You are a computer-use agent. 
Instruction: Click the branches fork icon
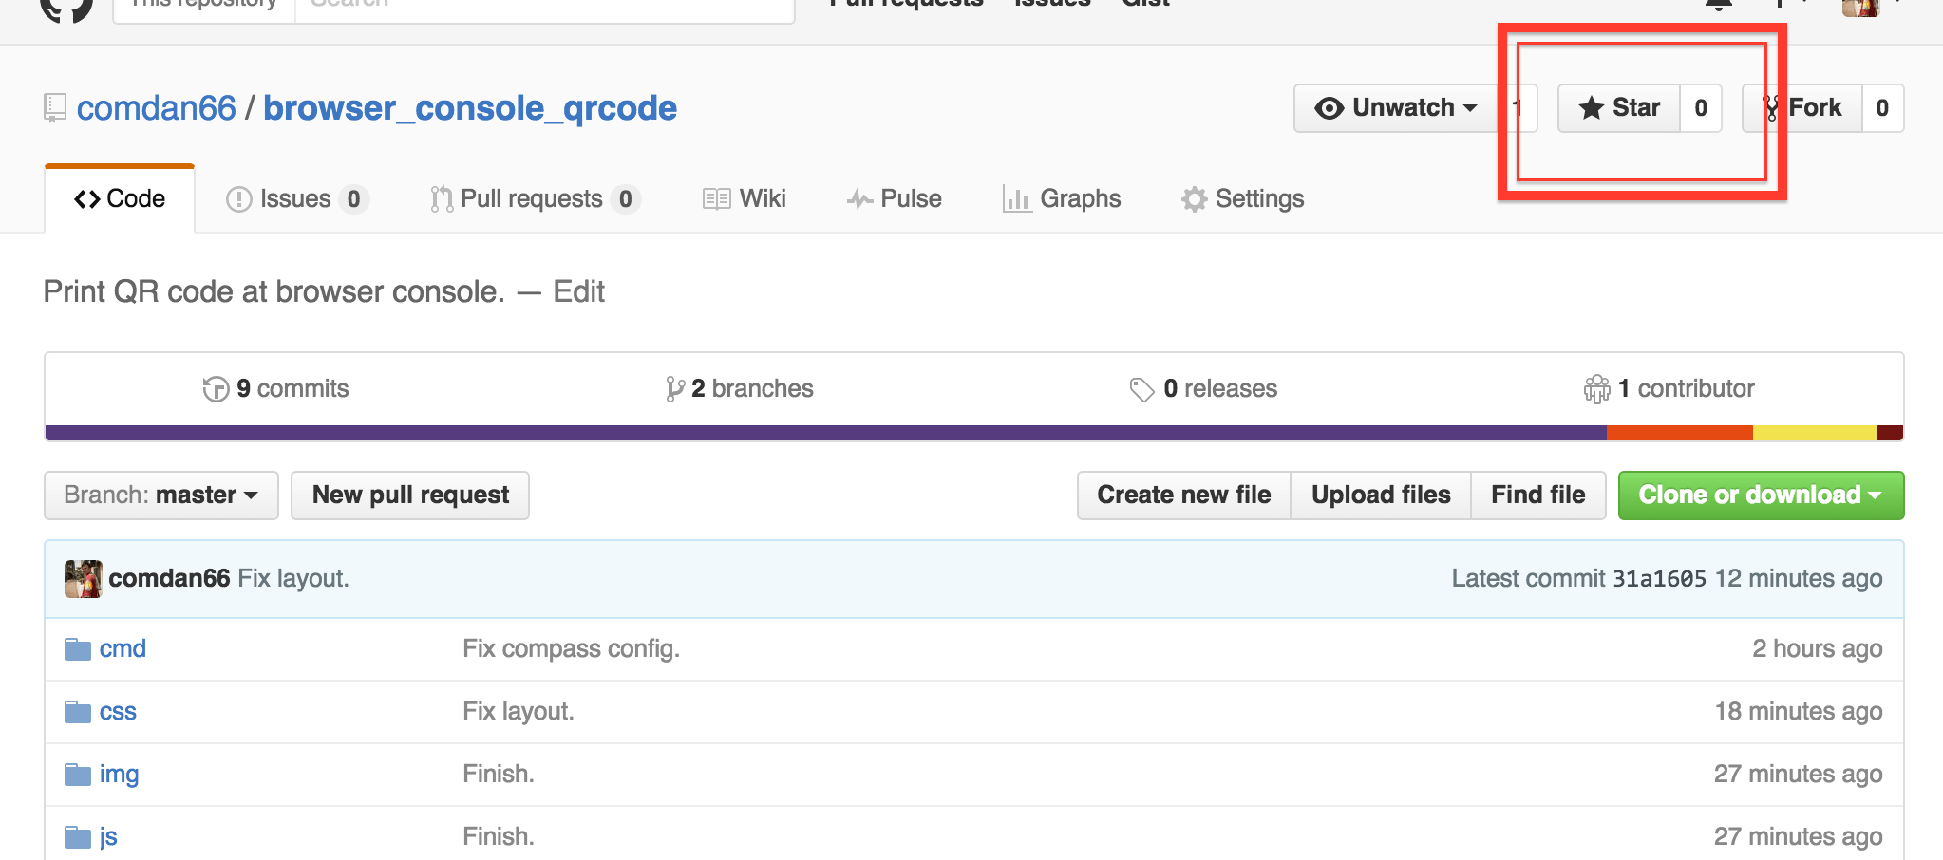pos(675,389)
